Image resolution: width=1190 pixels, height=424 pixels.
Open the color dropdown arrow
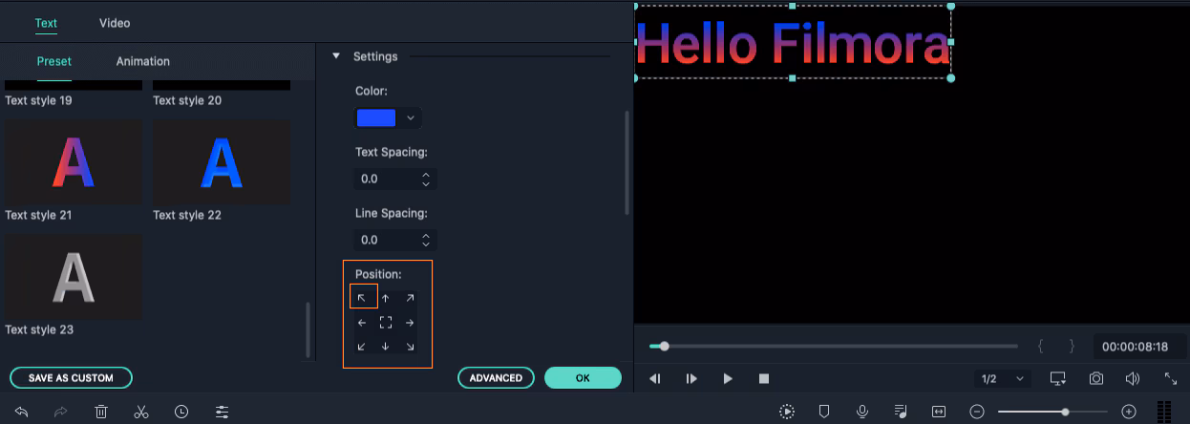click(411, 118)
